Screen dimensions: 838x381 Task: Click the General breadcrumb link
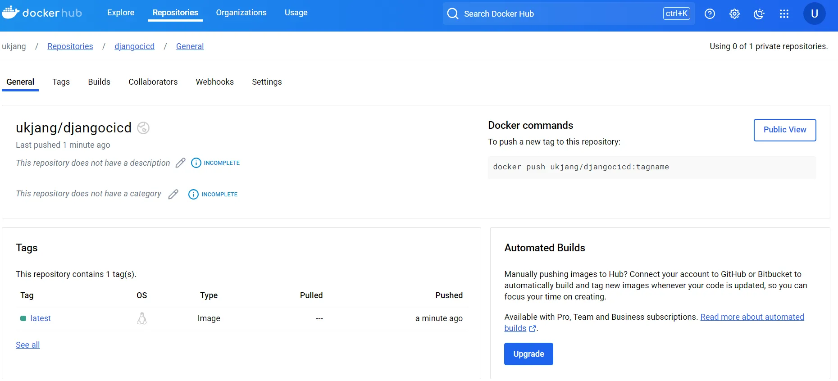190,46
